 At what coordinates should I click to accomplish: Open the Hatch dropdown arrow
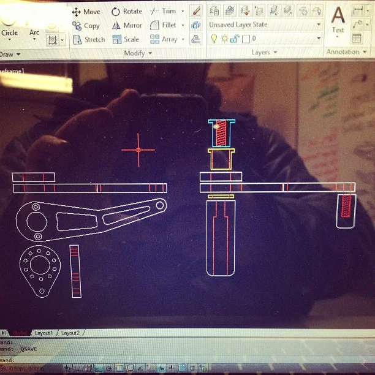tap(62, 40)
